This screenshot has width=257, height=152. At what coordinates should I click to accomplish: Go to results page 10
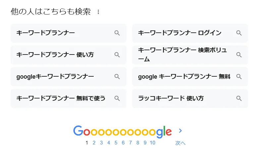(x=152, y=143)
